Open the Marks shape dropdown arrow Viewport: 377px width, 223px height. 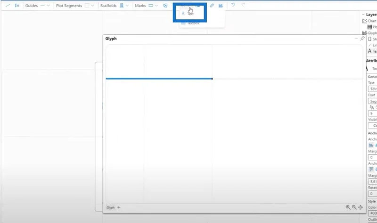156,6
